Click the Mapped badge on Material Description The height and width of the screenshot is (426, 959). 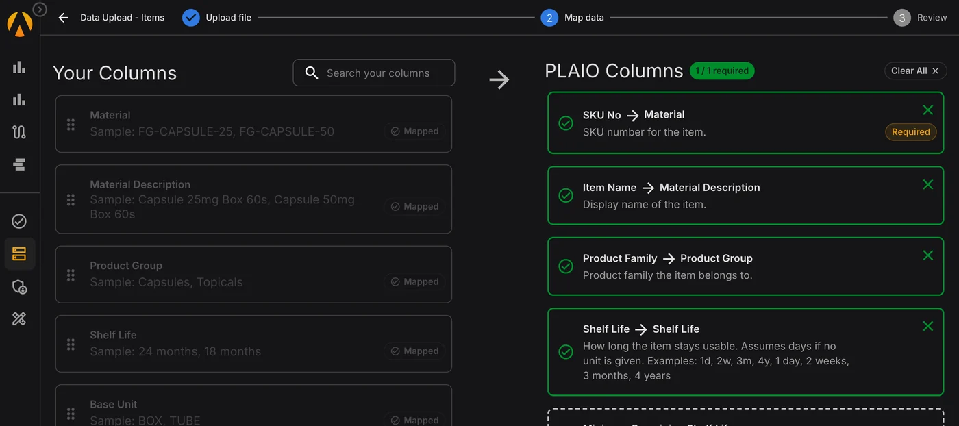pyautogui.click(x=414, y=207)
